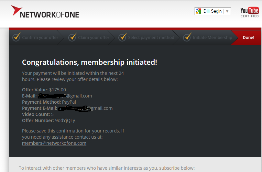Click the Offer Value $175.00 line

44,90
